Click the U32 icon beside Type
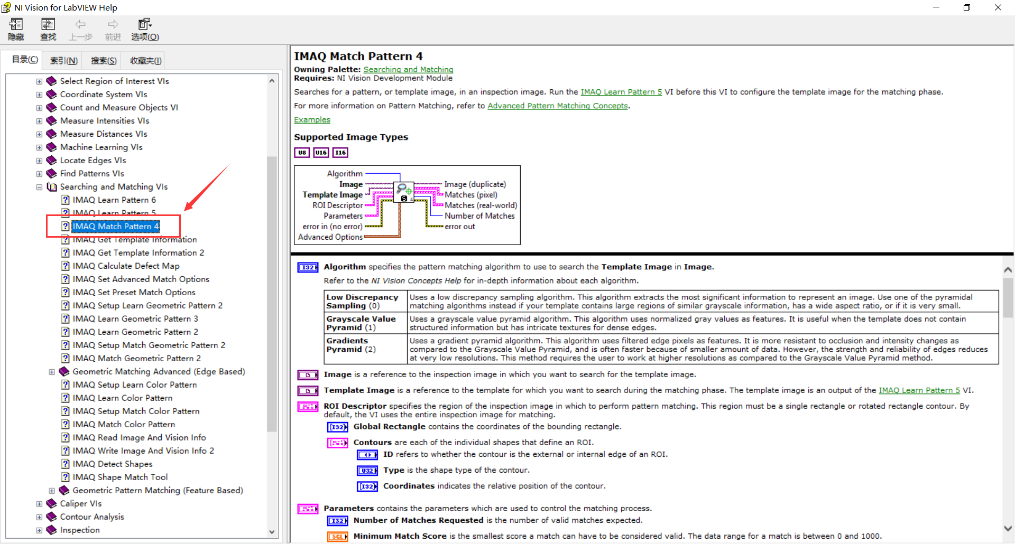 367,471
